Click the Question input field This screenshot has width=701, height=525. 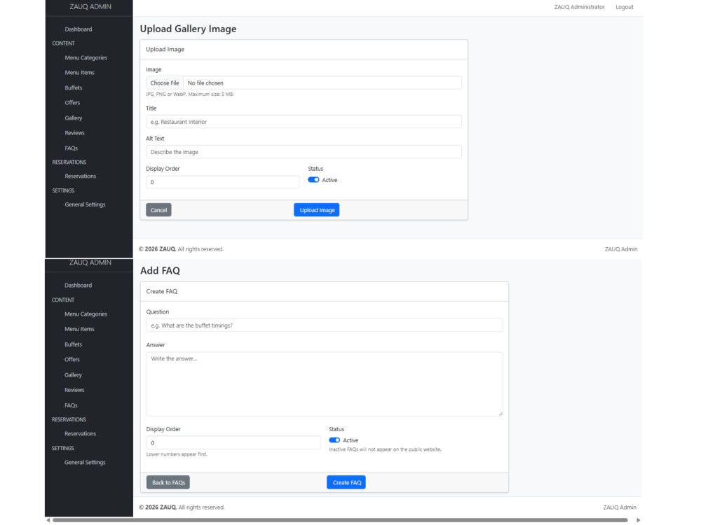[325, 325]
